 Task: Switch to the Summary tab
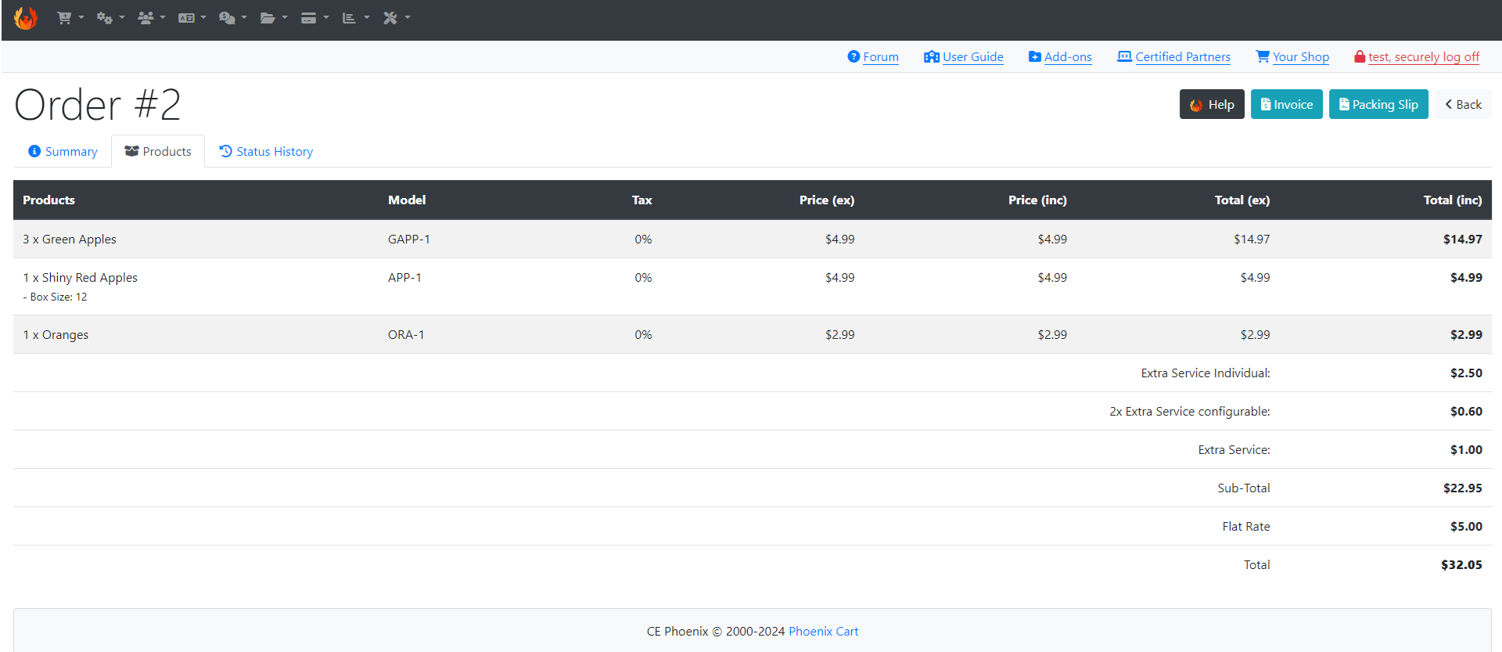click(x=63, y=151)
